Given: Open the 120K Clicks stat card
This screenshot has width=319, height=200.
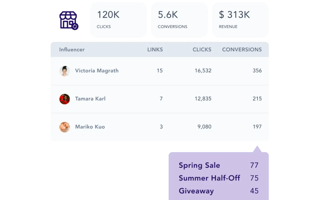Looking at the screenshot, I should [x=118, y=20].
